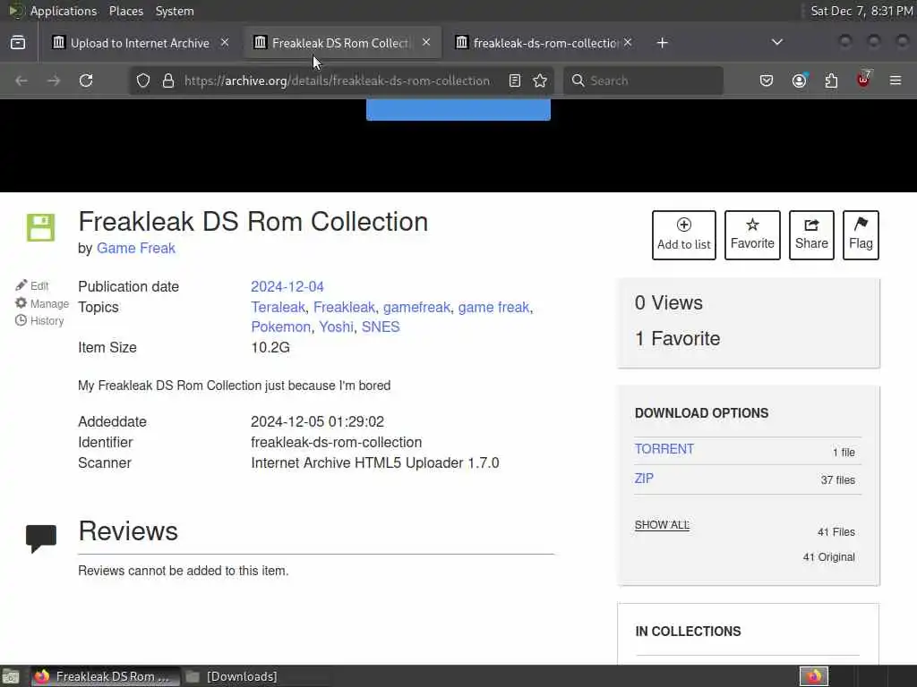Select Freakleak DS Rom taskbar entry
This screenshot has width=917, height=687.
click(106, 676)
